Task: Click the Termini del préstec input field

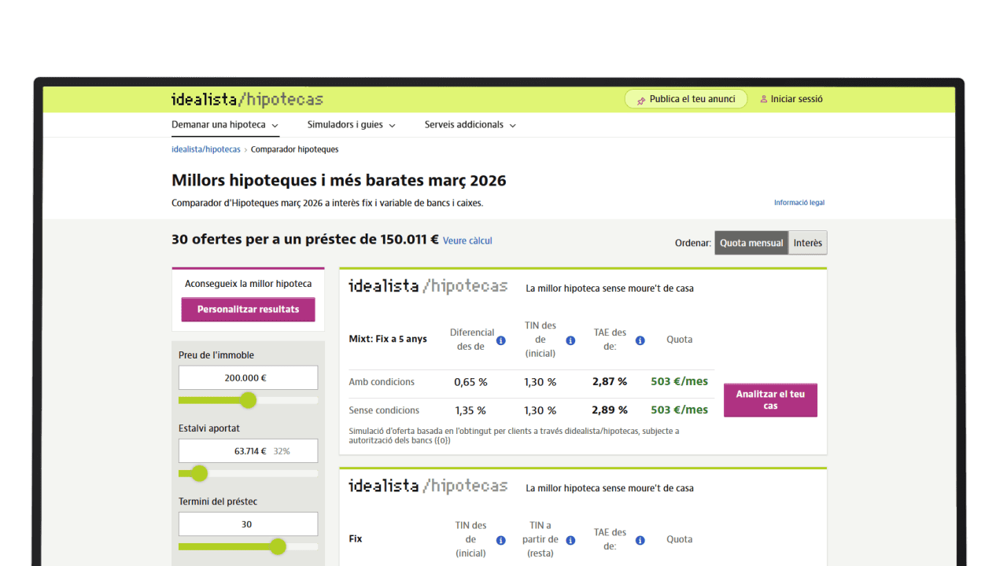Action: click(248, 524)
